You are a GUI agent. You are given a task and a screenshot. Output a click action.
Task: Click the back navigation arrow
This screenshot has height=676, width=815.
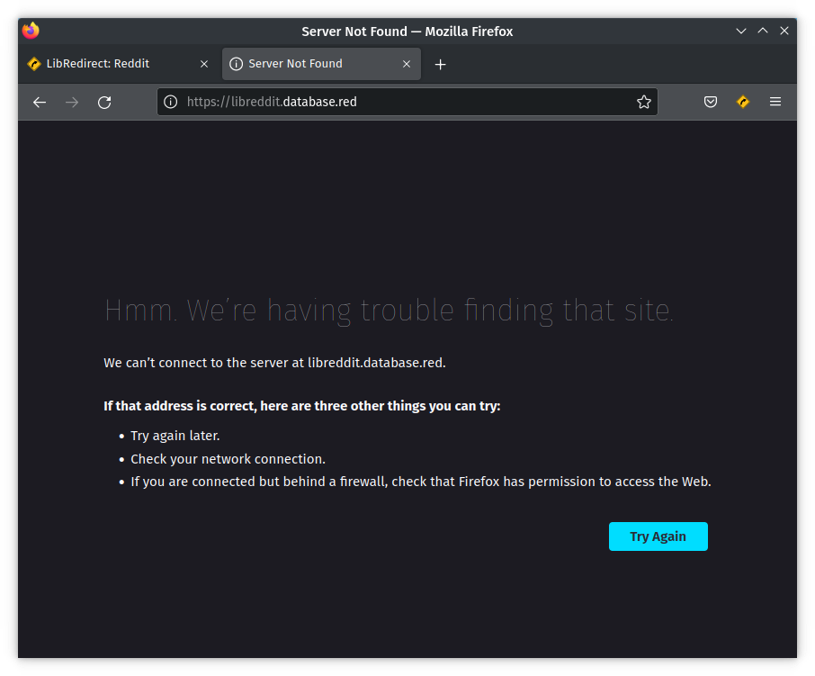tap(40, 102)
